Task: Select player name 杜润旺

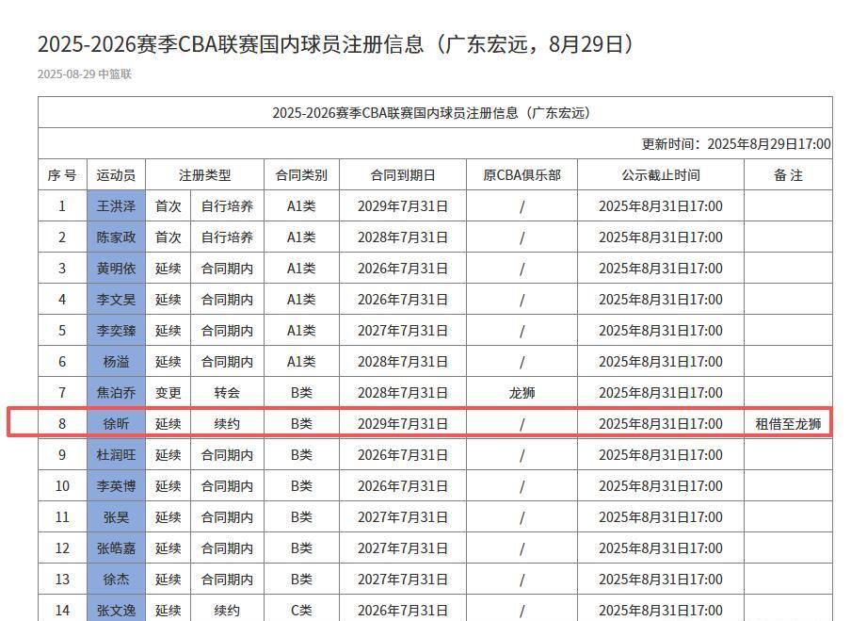Action: pos(116,455)
